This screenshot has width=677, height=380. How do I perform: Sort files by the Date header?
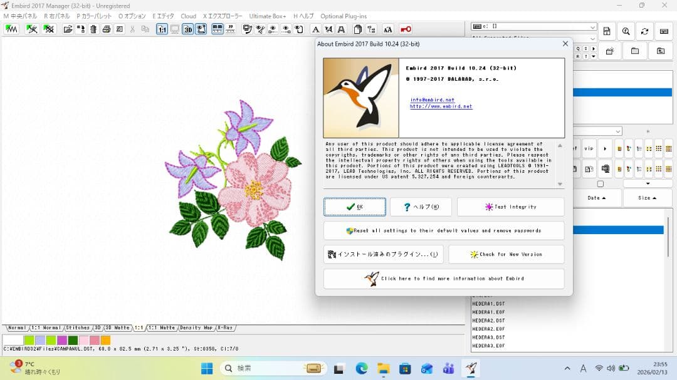pyautogui.click(x=597, y=198)
